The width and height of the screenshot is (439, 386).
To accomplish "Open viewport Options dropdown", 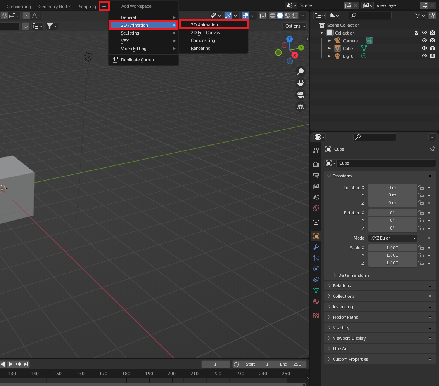I will click(x=296, y=26).
